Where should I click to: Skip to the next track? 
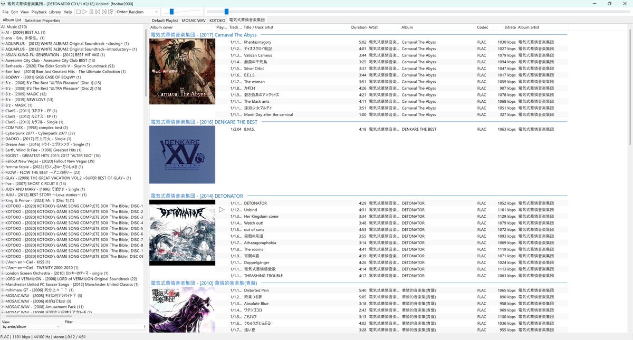[x=104, y=12]
